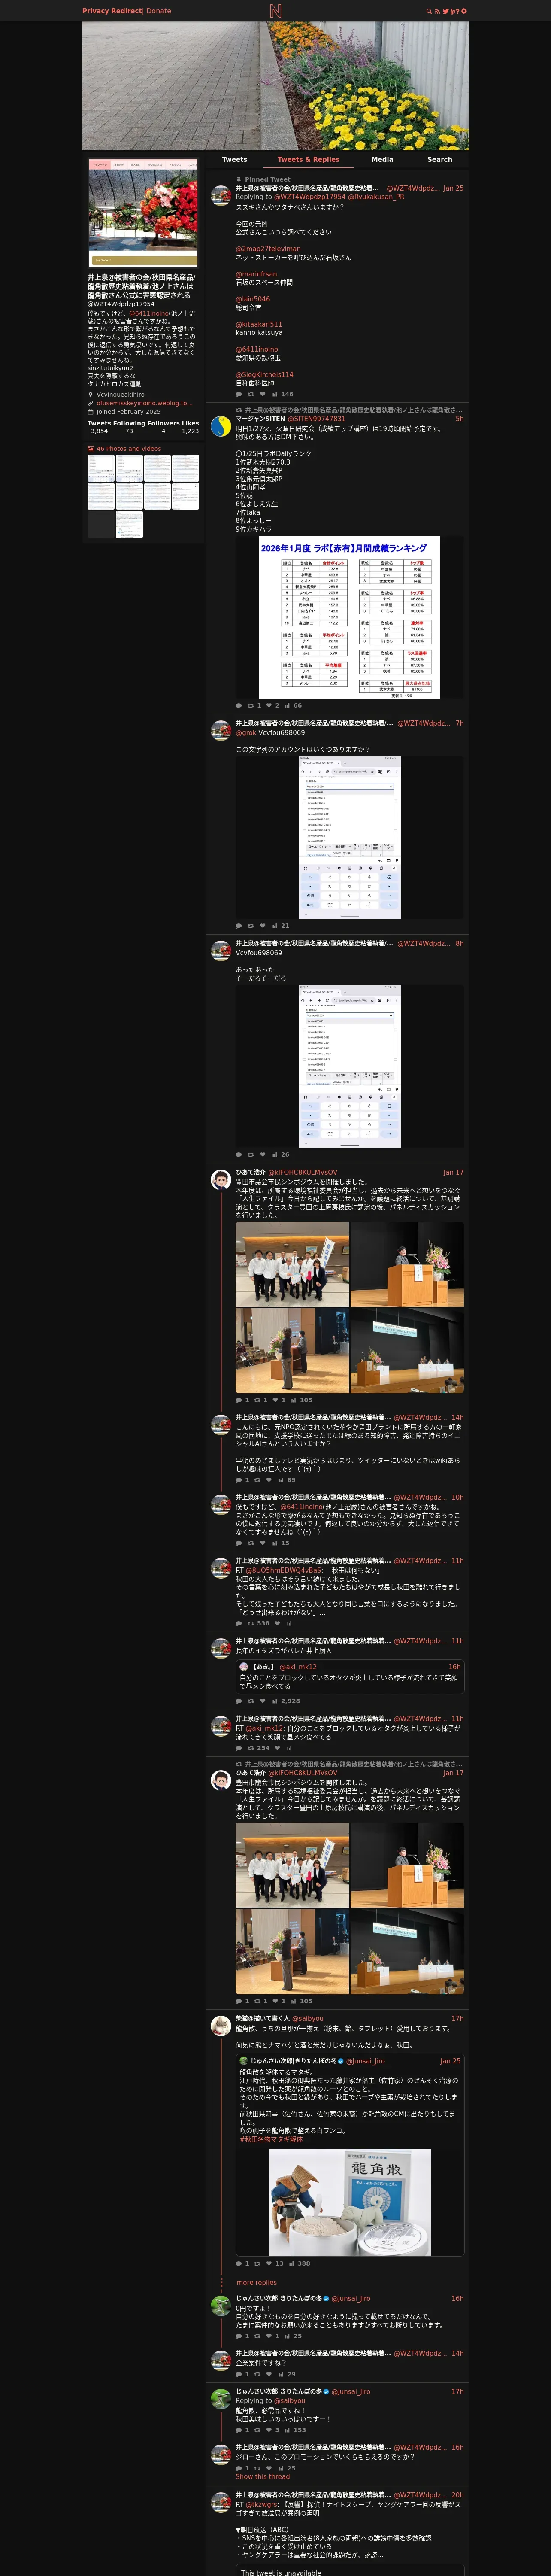Viewport: 551px width, 2576px height.
Task: Open the 7h timestamp on @grok tweet
Action: coord(459,723)
